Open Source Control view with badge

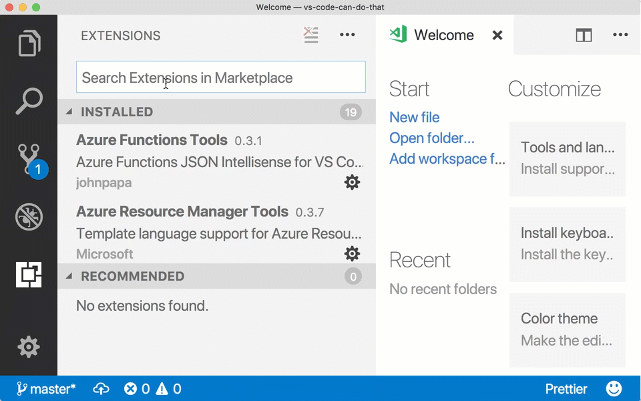pyautogui.click(x=29, y=160)
